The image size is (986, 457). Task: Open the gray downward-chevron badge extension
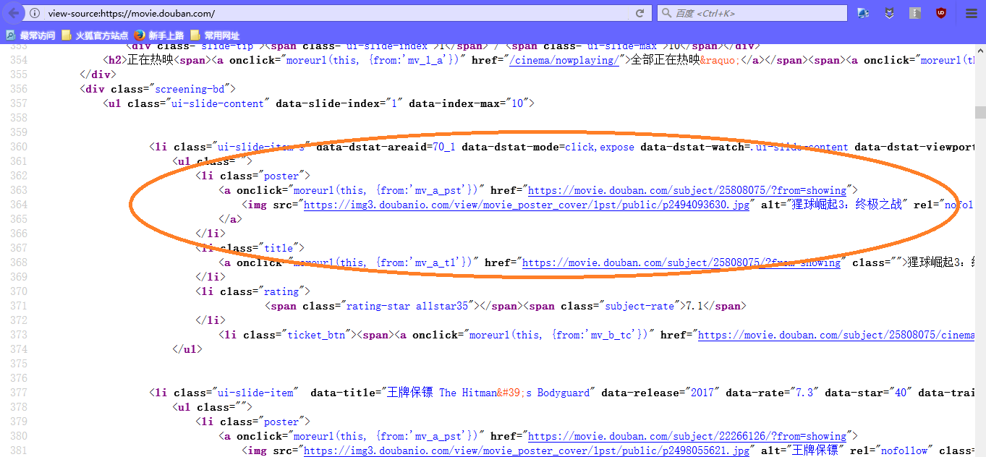[x=889, y=13]
